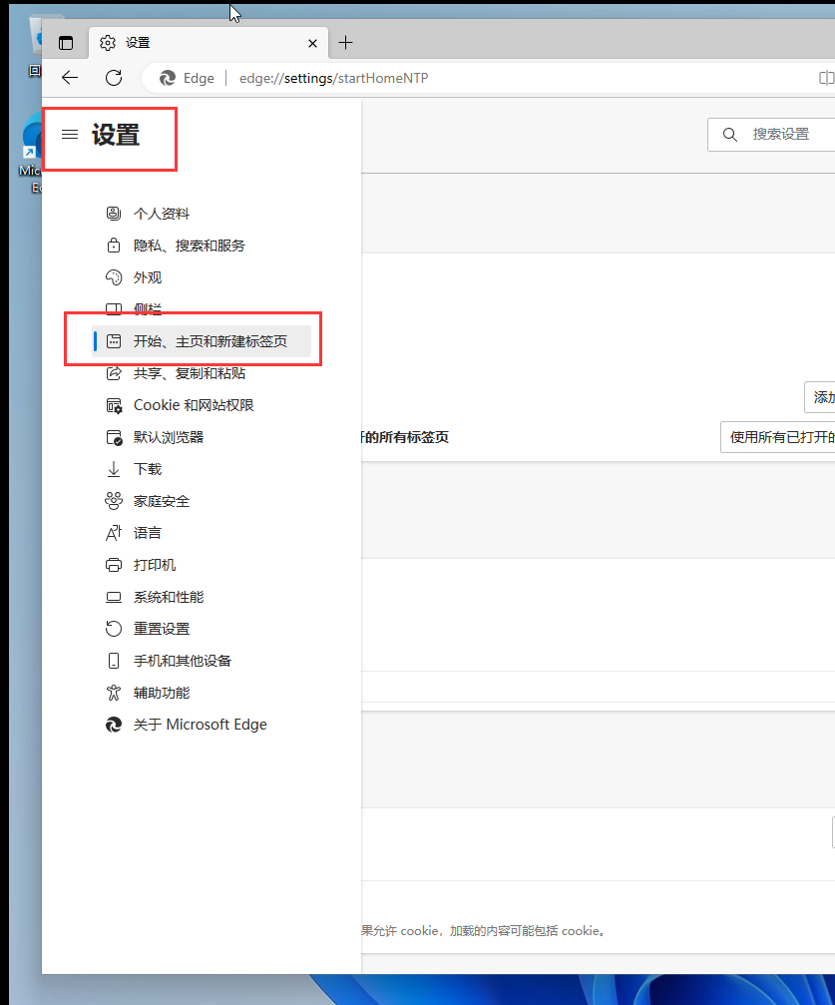The image size is (835, 1005).
Task: Select 隐私、搜索和服务 in sidebar
Action: pyautogui.click(x=189, y=246)
